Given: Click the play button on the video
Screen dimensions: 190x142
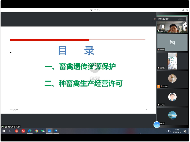Looking at the screenshot, I should click(95, 67).
